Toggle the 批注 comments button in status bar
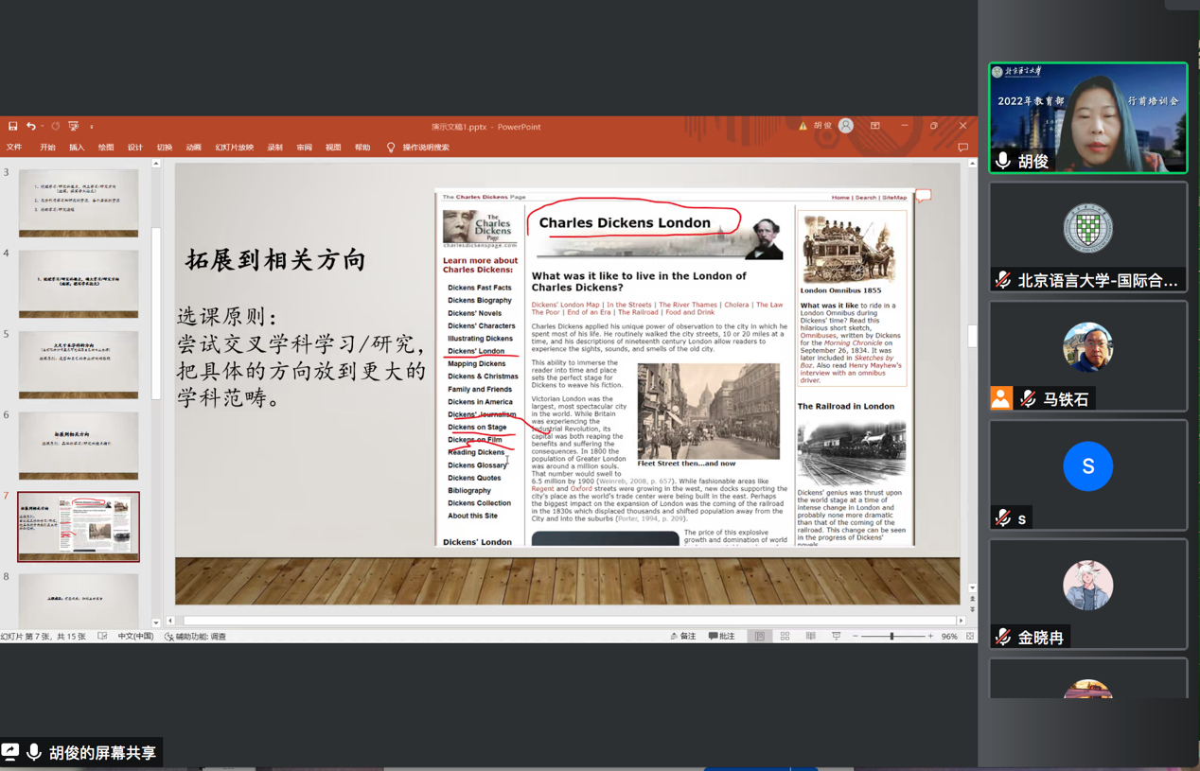 point(722,637)
